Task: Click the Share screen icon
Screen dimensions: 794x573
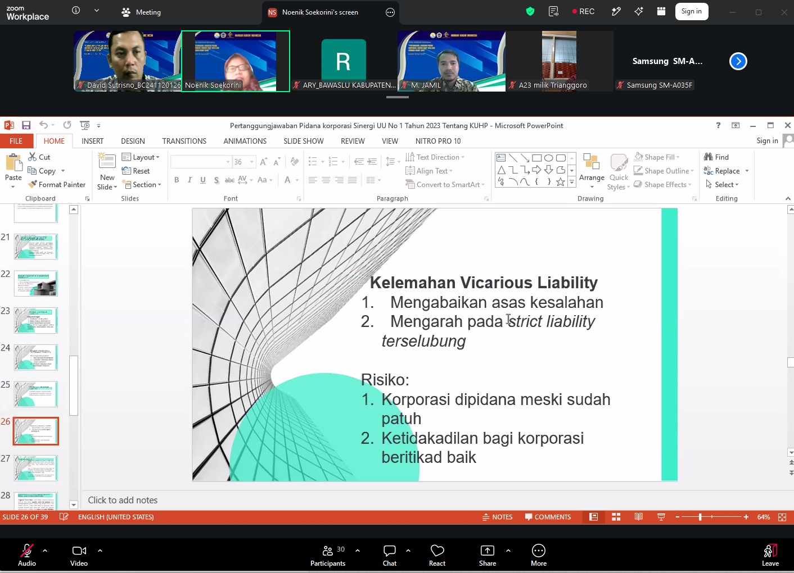Action: click(x=488, y=551)
